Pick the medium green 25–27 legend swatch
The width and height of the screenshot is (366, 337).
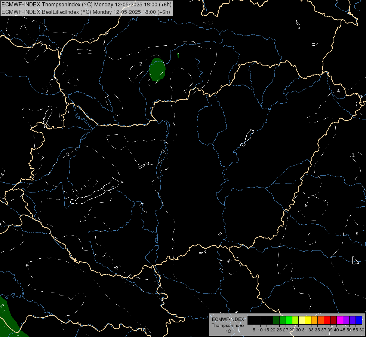(x=283, y=320)
